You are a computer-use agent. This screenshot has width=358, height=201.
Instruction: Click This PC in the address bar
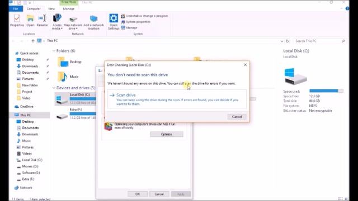[x=52, y=41]
